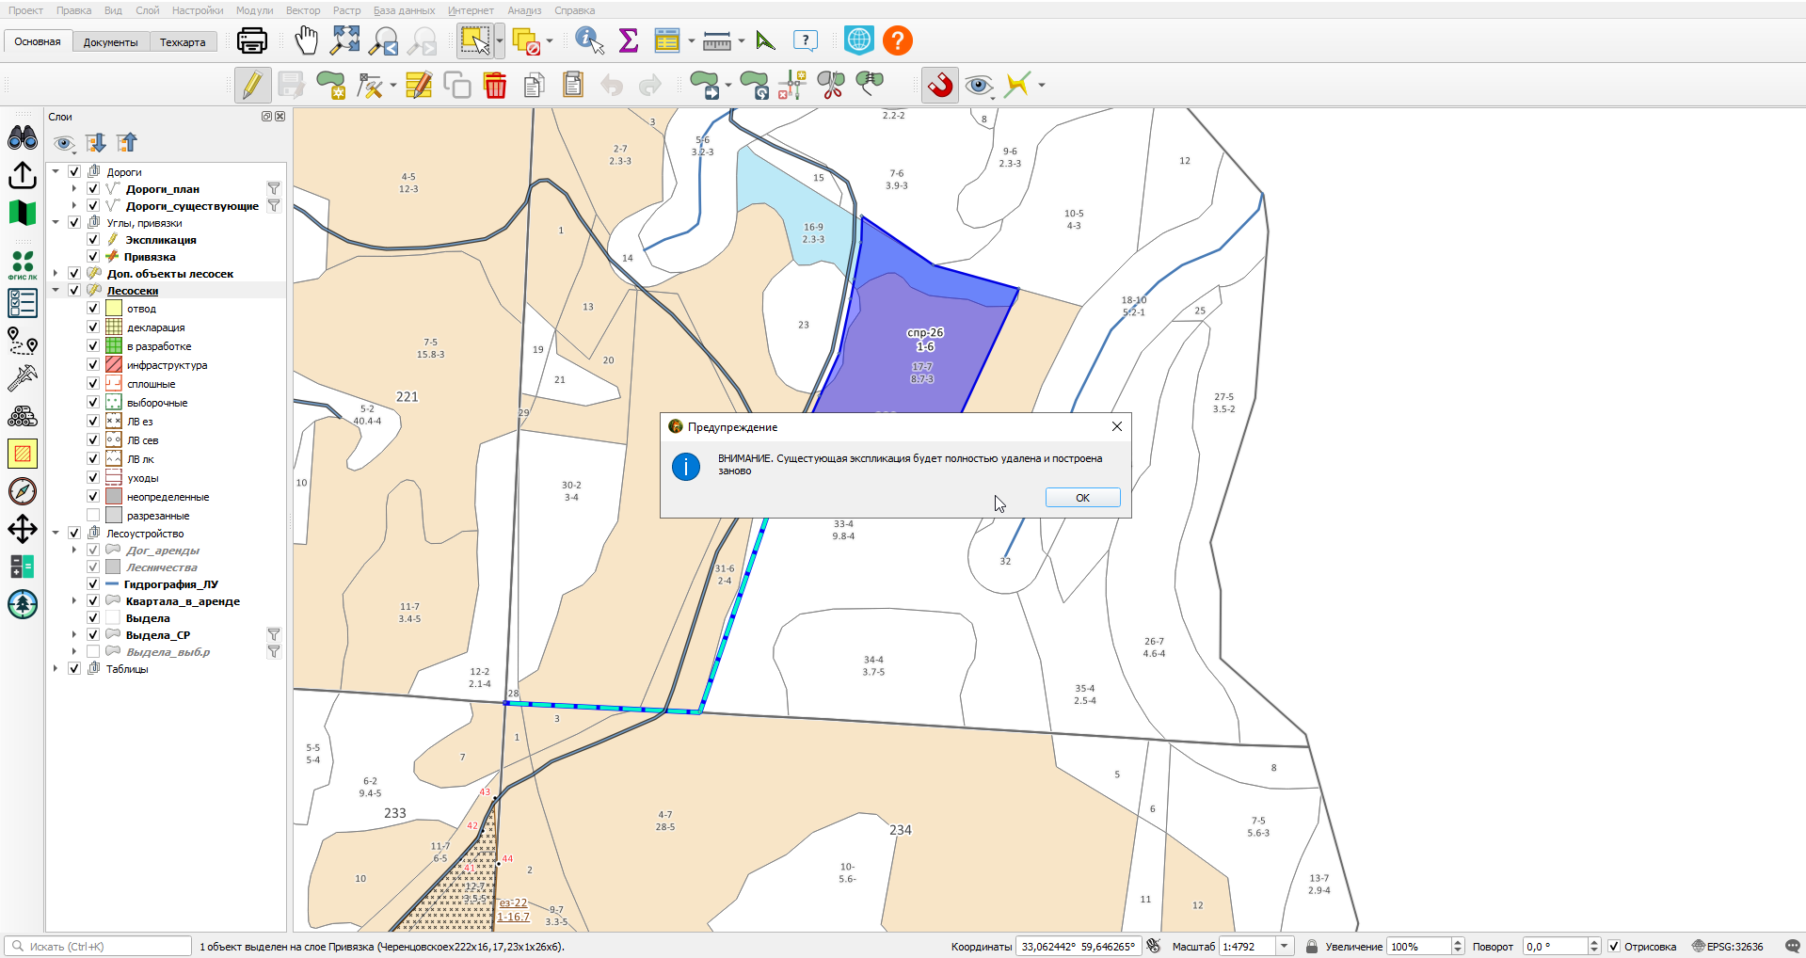Open the Вектор menu

[303, 10]
